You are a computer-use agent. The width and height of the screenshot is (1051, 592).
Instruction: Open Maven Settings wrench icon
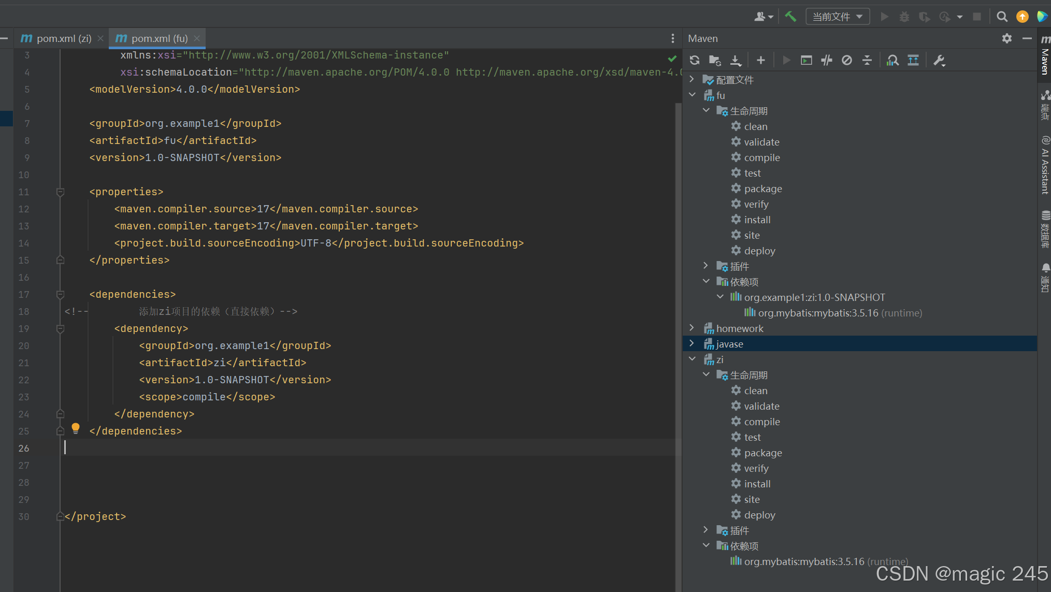pyautogui.click(x=939, y=60)
